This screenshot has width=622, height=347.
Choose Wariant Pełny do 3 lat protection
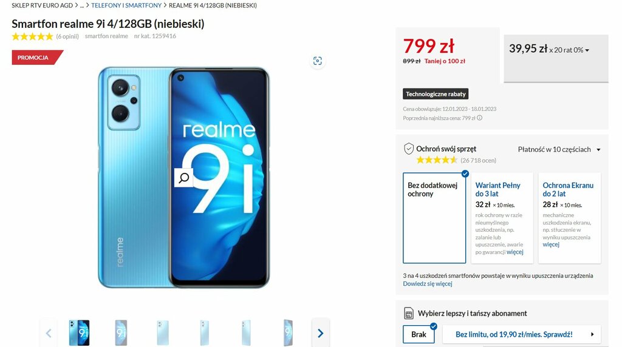coord(502,218)
